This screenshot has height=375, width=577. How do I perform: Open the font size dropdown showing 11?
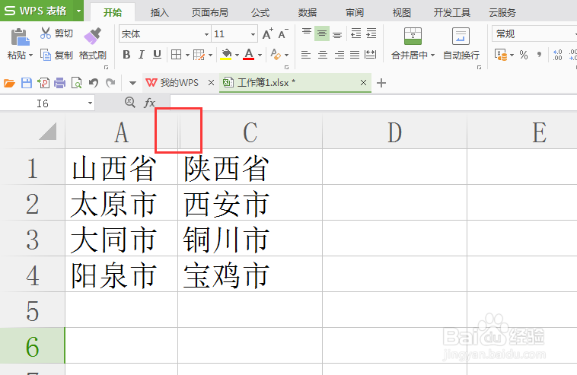[x=253, y=34]
